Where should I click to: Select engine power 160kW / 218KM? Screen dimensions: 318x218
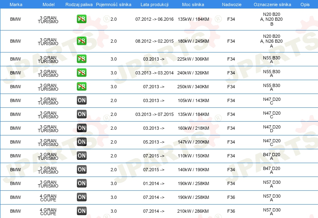193,128
